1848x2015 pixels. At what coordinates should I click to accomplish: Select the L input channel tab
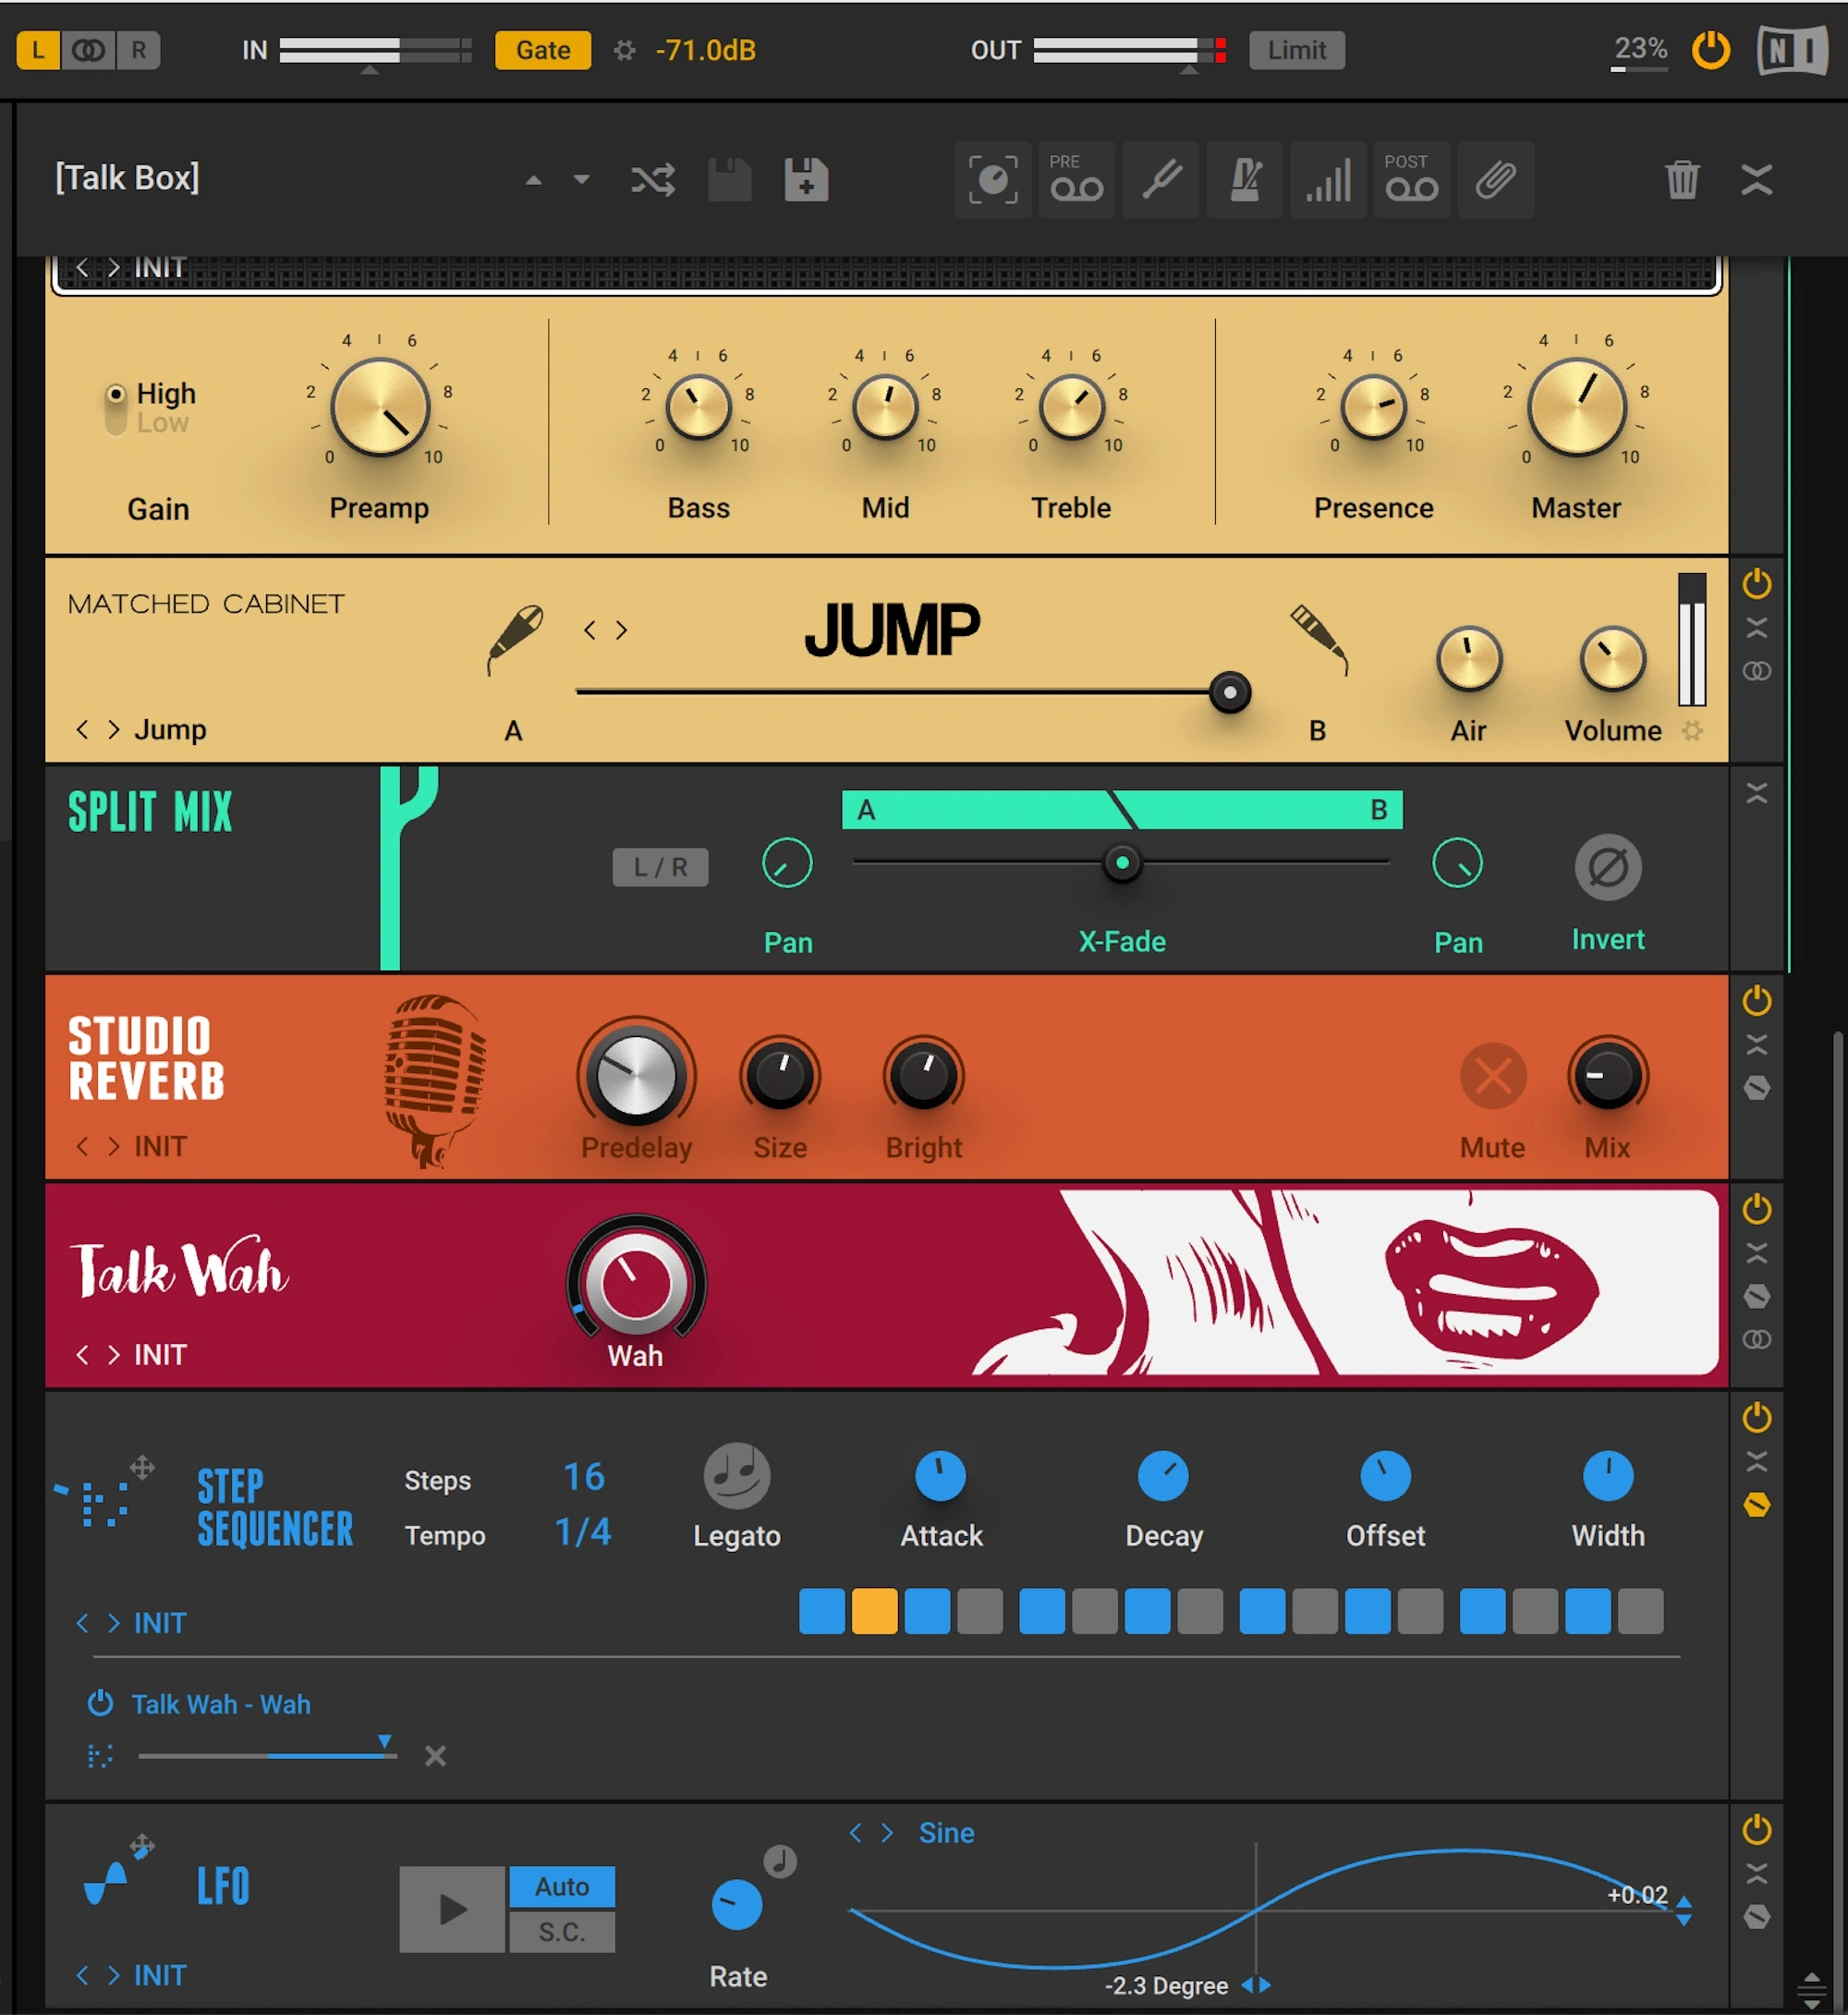tap(38, 50)
